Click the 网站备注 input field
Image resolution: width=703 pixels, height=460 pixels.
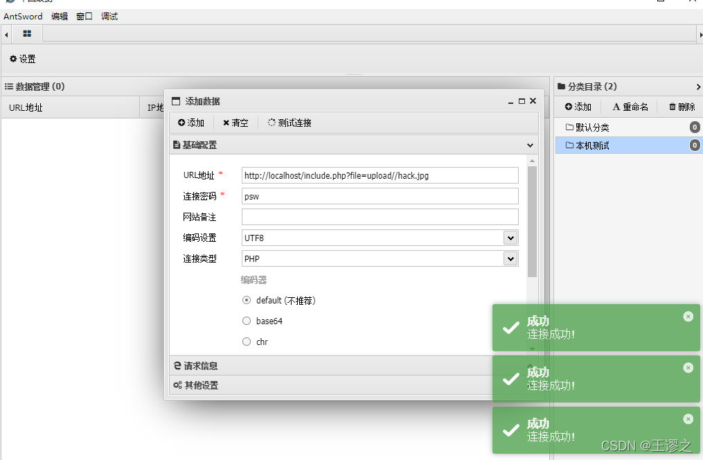click(x=380, y=217)
